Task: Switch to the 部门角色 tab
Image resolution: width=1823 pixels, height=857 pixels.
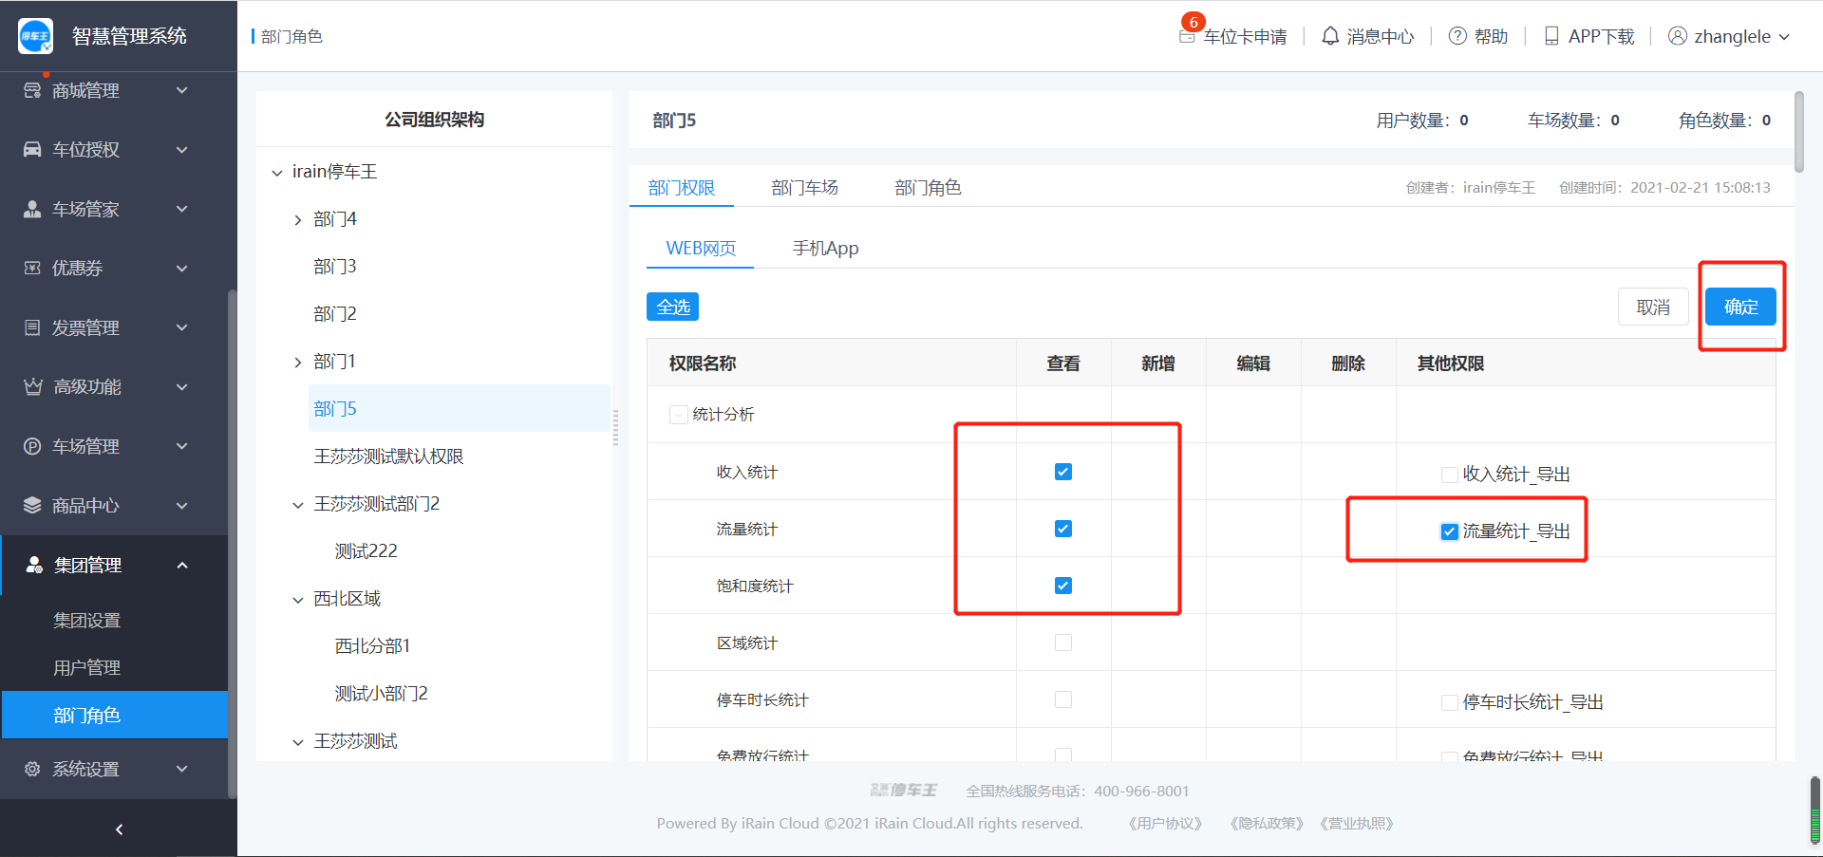Action: (x=929, y=188)
